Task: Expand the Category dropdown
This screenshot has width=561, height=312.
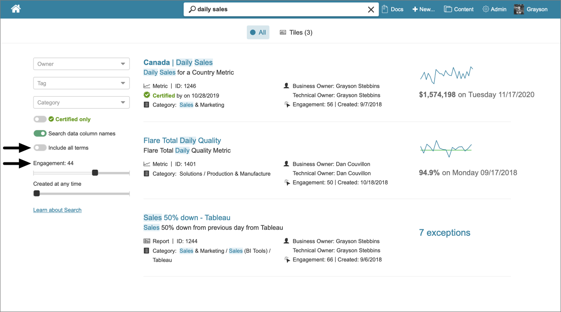Action: [x=81, y=103]
